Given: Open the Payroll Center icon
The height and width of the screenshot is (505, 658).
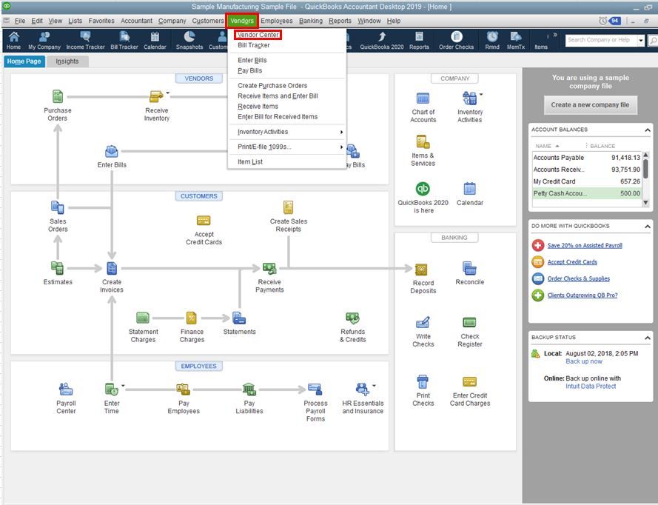Looking at the screenshot, I should [x=66, y=389].
